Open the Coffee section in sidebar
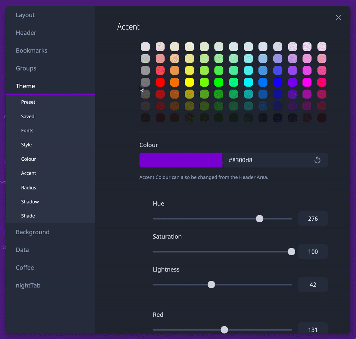Screen dimensions: 356x339 pyautogui.click(x=25, y=267)
